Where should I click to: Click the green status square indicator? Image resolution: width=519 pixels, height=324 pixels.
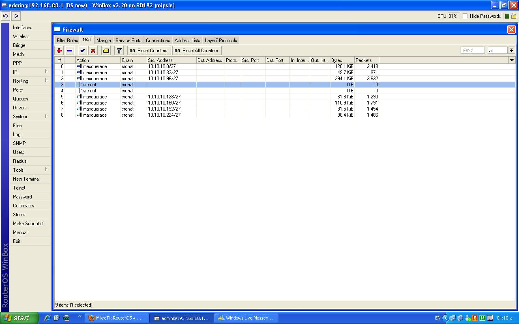click(x=506, y=16)
